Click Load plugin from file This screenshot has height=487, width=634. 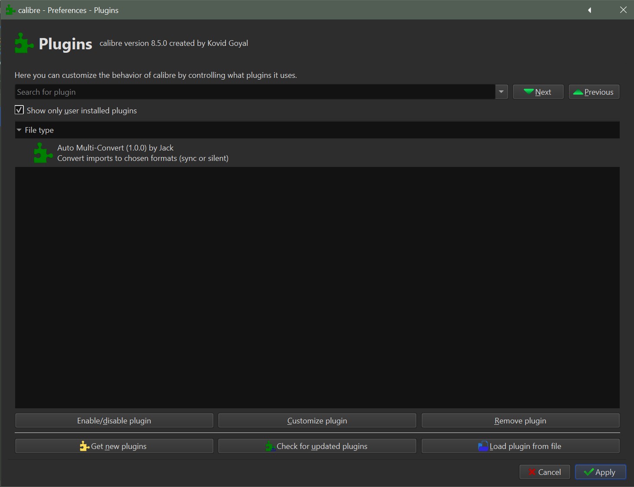pos(521,446)
